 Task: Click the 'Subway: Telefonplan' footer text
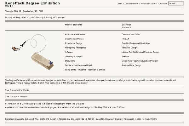pos(125,119)
